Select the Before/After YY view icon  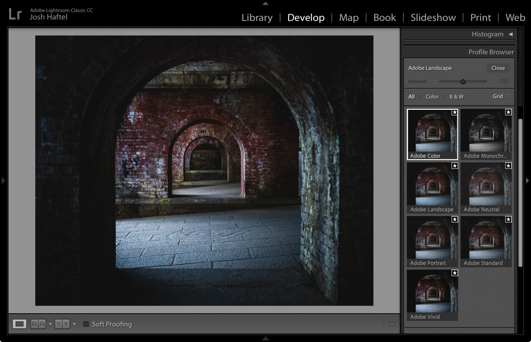point(62,324)
